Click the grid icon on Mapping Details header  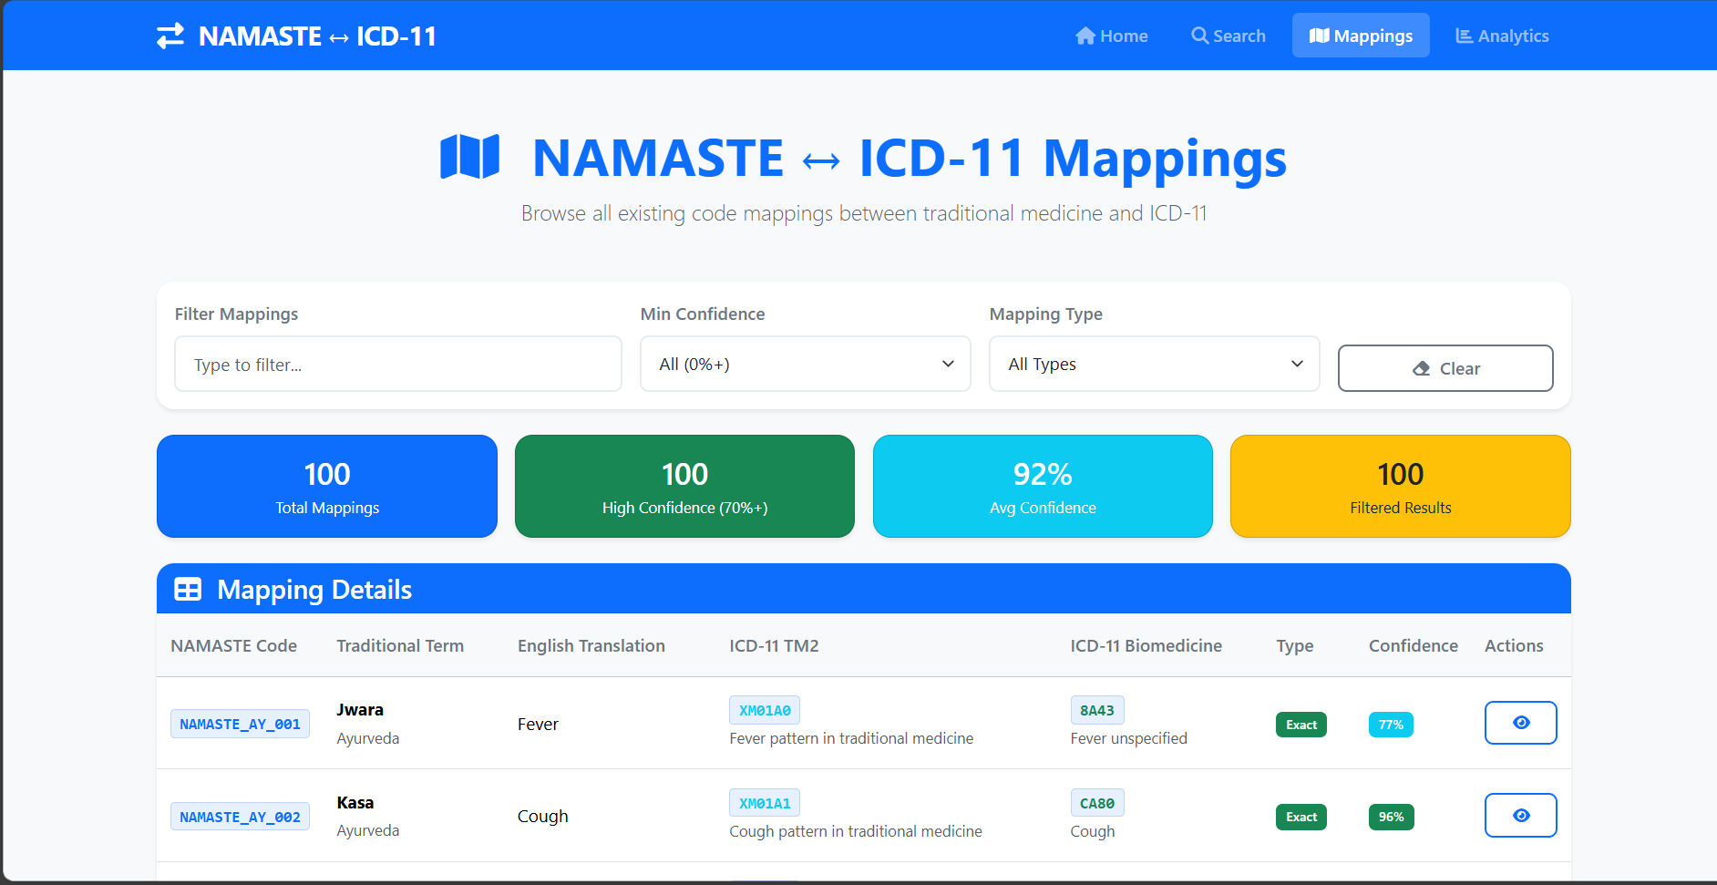(188, 589)
